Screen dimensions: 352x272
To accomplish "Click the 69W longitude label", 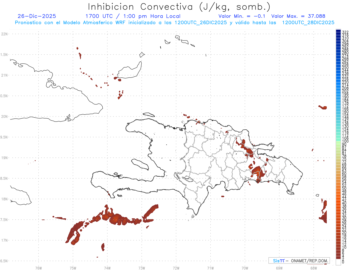I will tap(279, 268).
